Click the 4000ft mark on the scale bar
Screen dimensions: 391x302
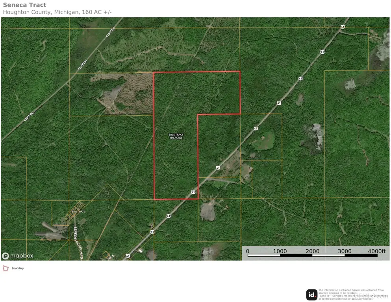[376, 251]
